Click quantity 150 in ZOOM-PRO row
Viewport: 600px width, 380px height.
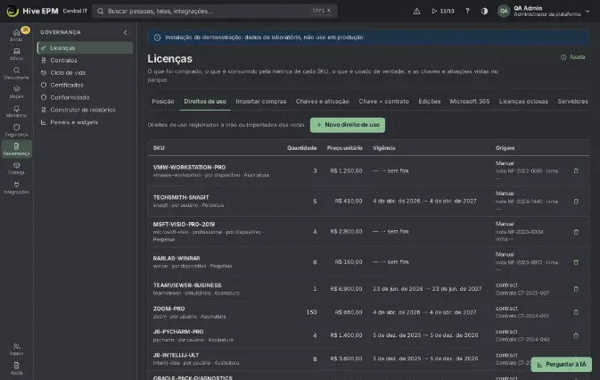point(311,312)
